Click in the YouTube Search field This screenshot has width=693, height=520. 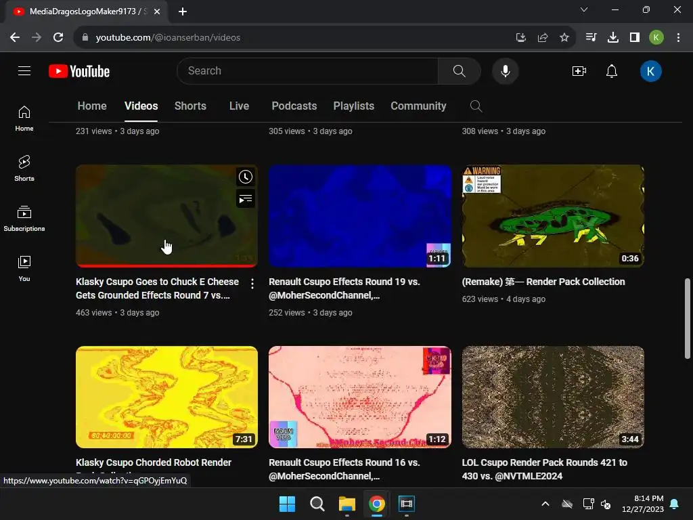point(308,70)
